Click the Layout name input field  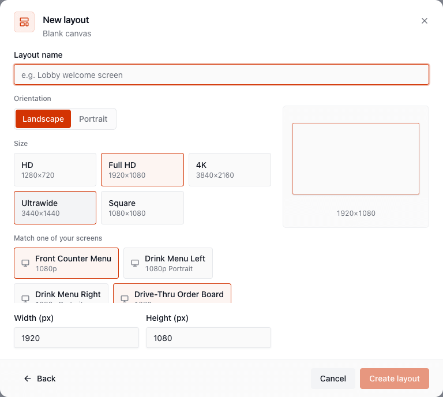(x=221, y=75)
